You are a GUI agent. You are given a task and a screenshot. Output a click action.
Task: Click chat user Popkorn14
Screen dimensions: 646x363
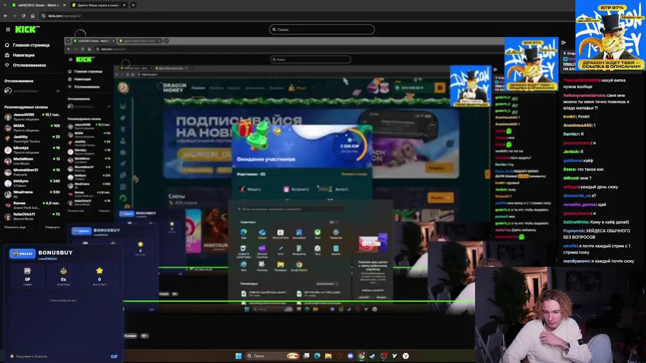pos(574,231)
